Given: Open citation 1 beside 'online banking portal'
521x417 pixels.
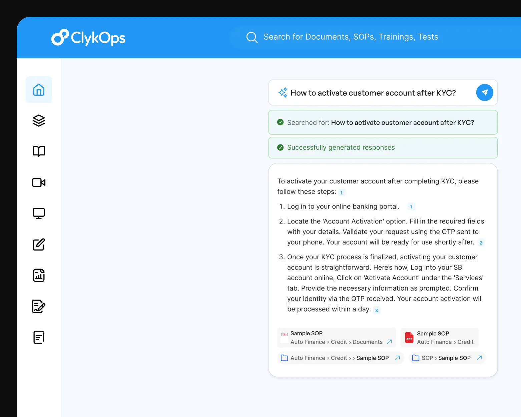Looking at the screenshot, I should (x=411, y=207).
